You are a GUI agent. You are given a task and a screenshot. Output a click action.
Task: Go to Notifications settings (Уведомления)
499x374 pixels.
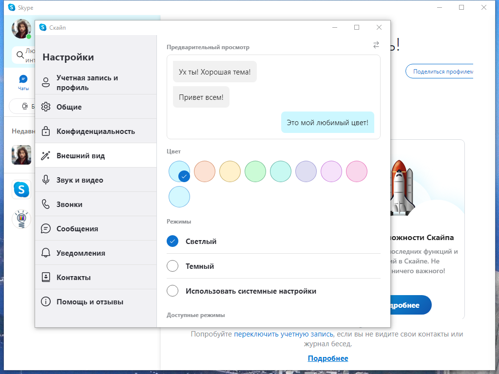pos(96,253)
